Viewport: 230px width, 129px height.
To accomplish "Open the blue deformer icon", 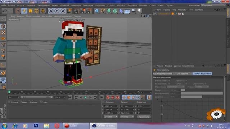I will click(121, 11).
